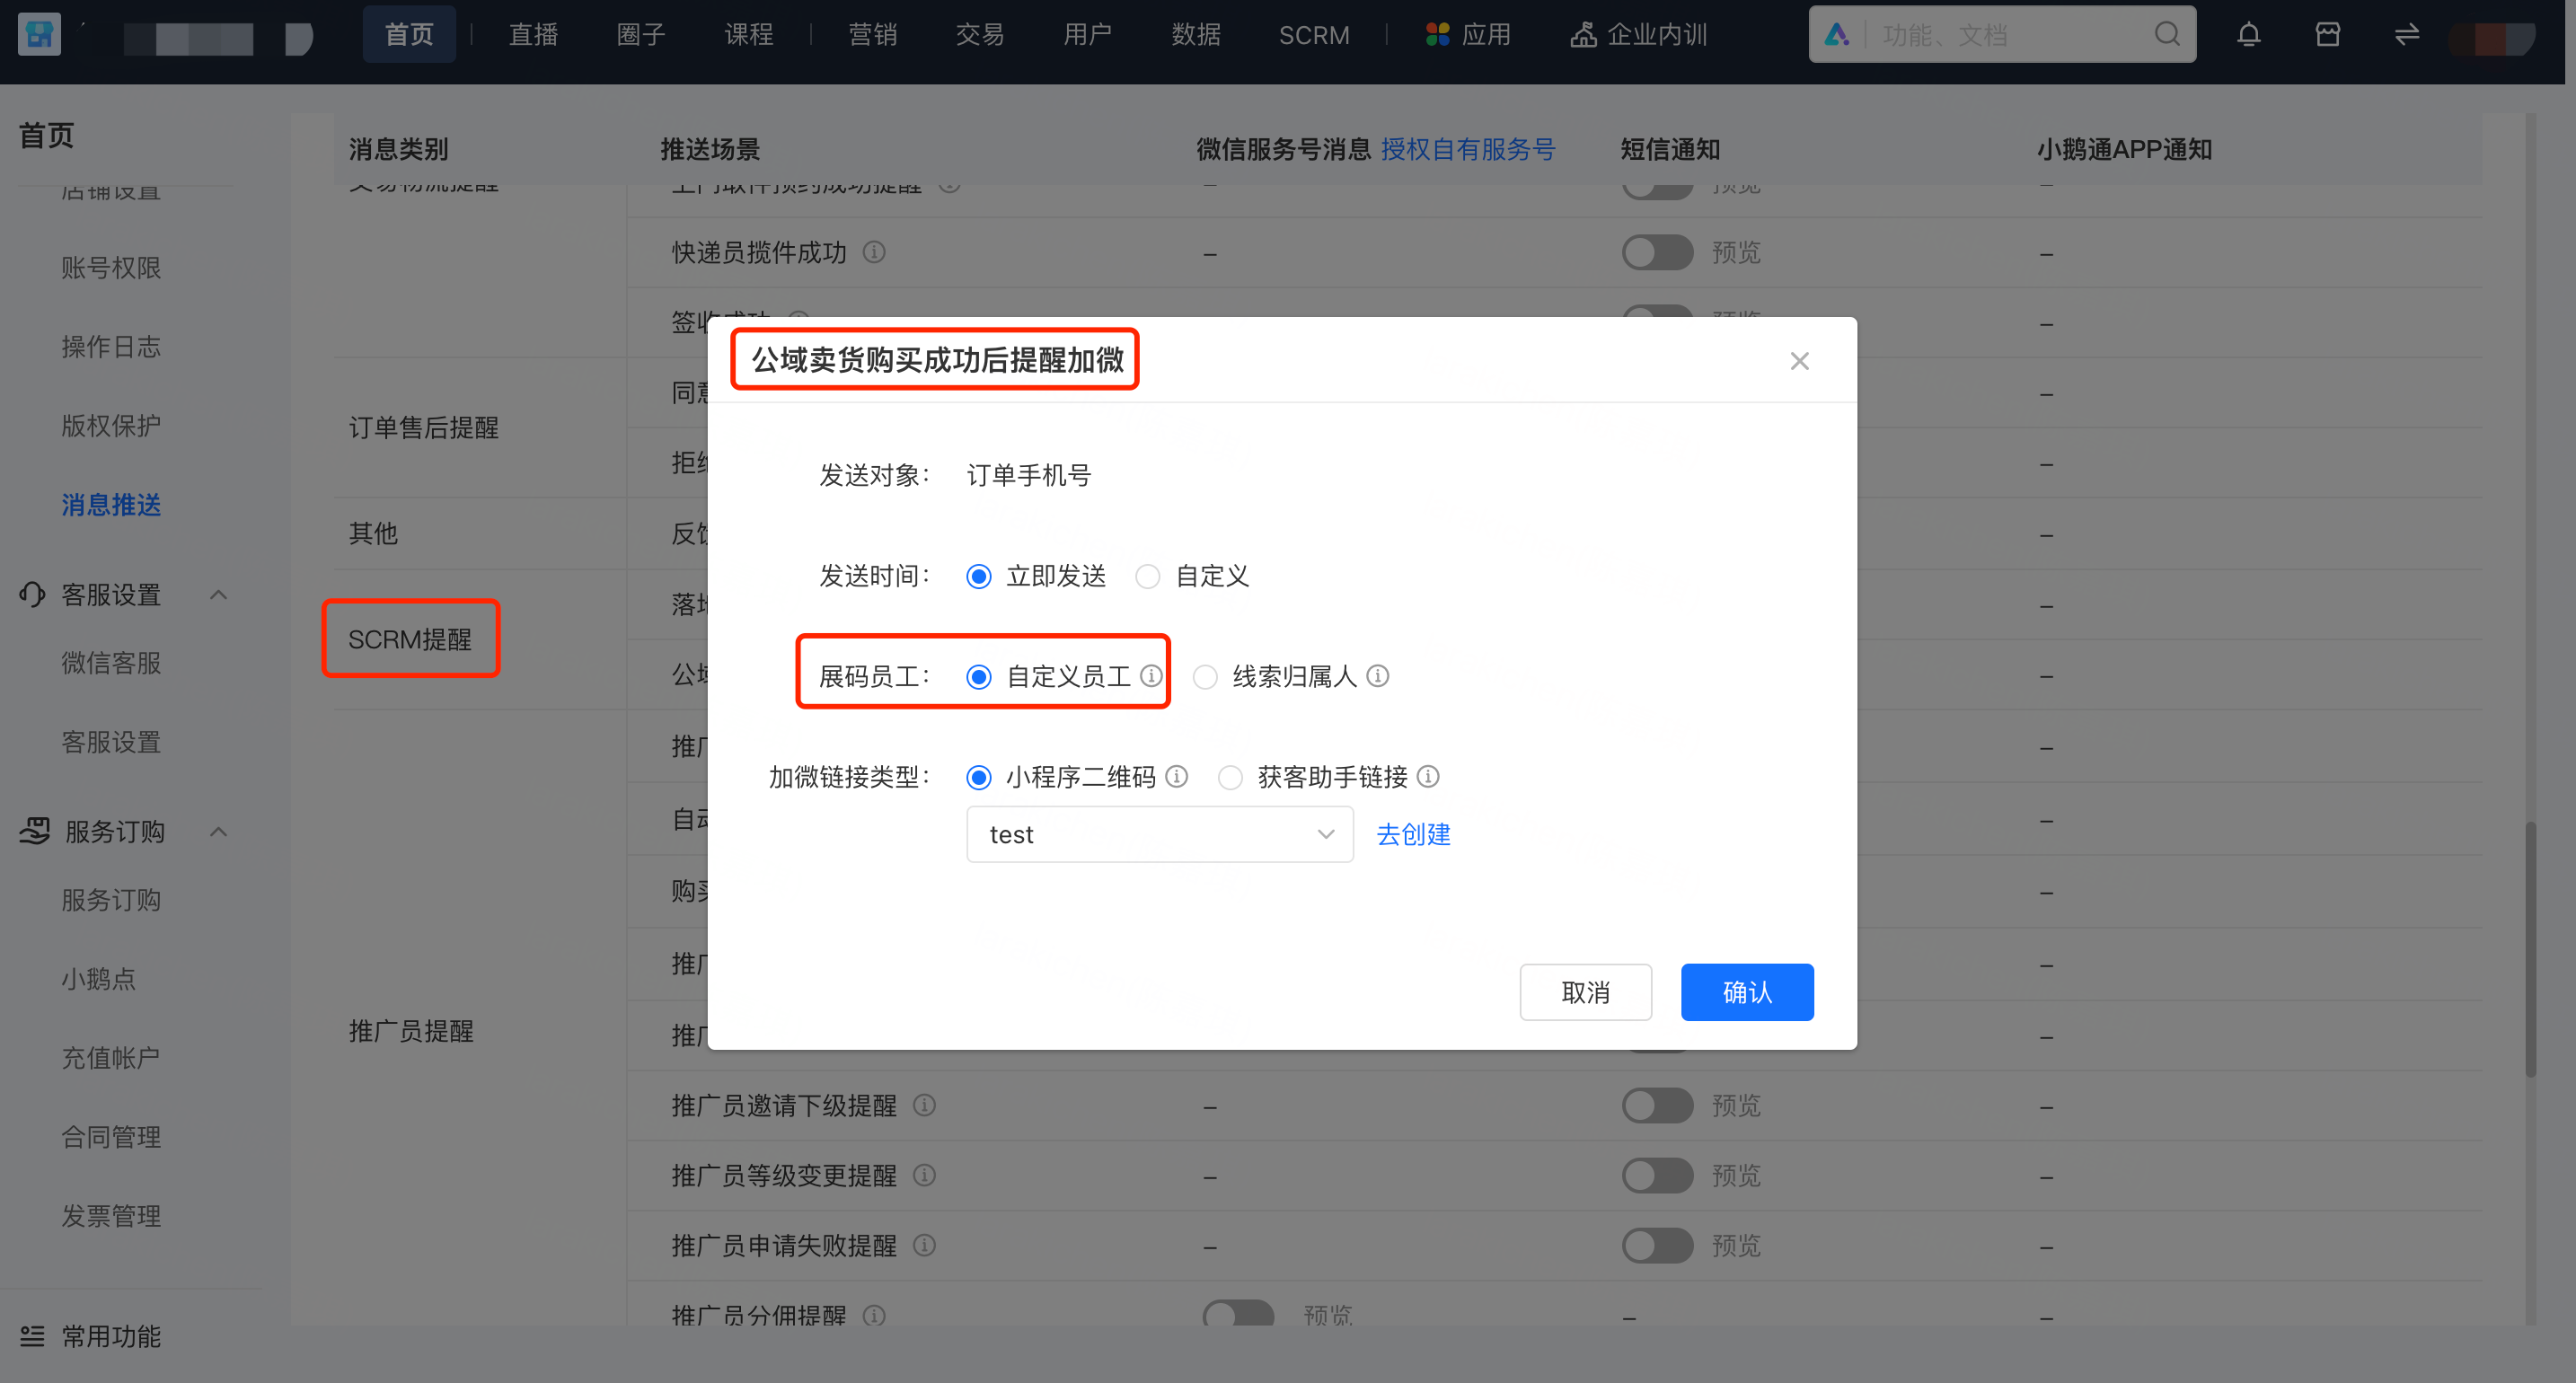Toggle SMS switch for 推广员等级变更提醒
This screenshot has width=2576, height=1383.
[x=1657, y=1175]
